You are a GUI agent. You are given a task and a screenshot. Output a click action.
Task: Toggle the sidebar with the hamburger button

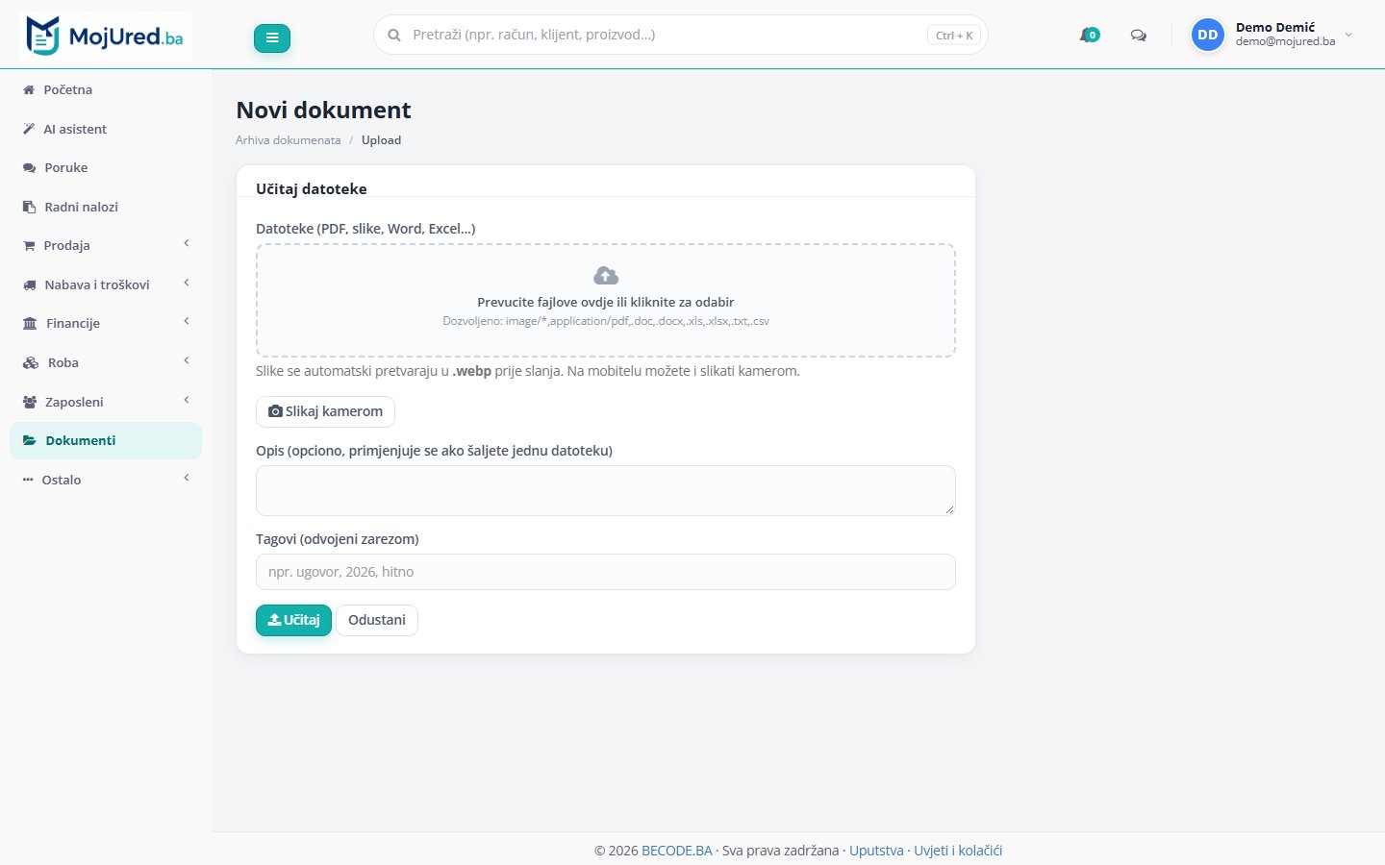pos(272,38)
